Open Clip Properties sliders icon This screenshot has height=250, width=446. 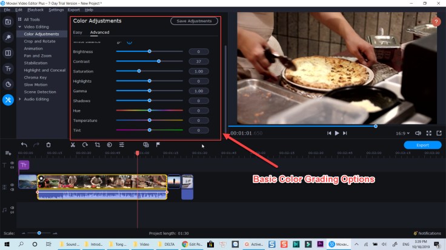point(121,145)
